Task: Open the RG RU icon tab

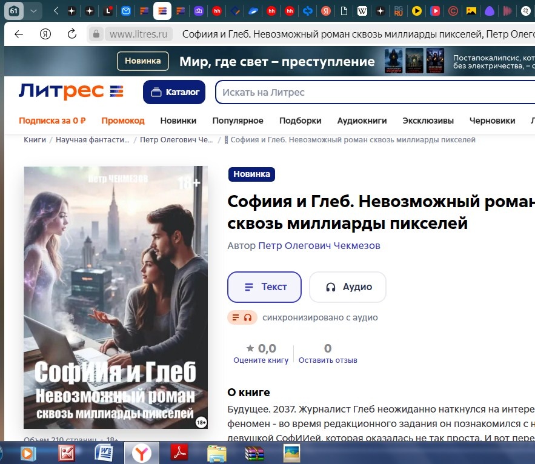Action: [x=399, y=11]
